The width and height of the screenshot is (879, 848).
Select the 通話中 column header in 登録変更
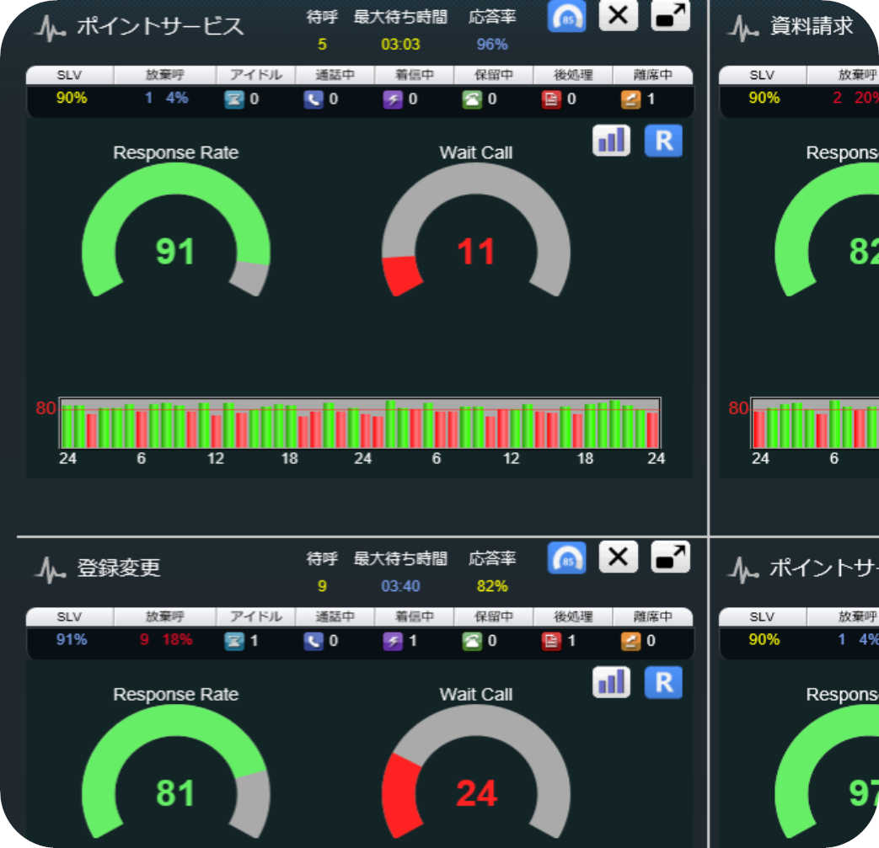pos(335,616)
